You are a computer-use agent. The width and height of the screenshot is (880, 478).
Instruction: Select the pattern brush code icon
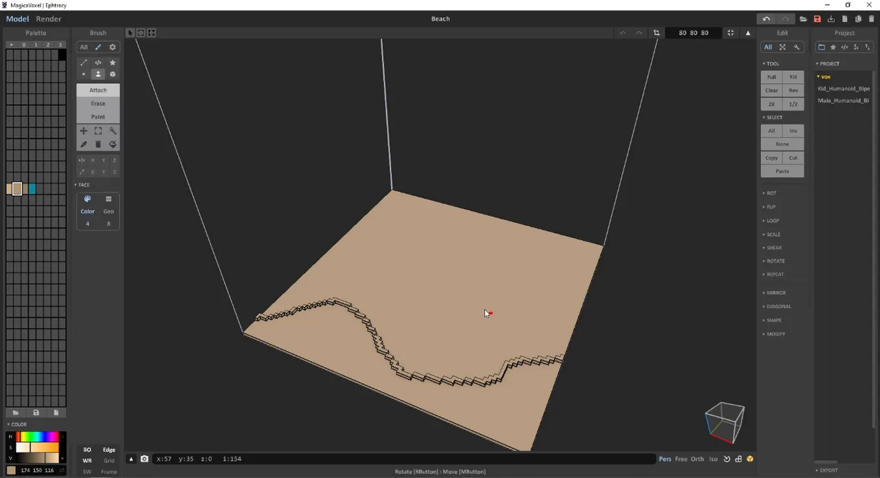pyautogui.click(x=98, y=63)
